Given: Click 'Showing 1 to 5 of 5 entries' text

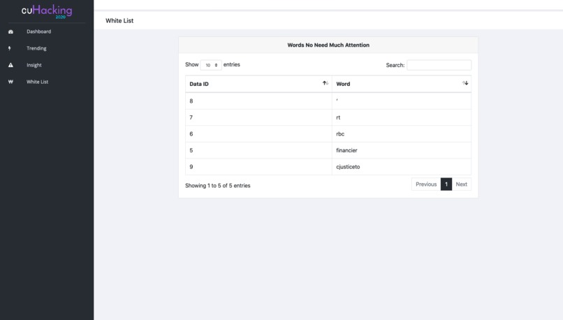Looking at the screenshot, I should 218,186.
